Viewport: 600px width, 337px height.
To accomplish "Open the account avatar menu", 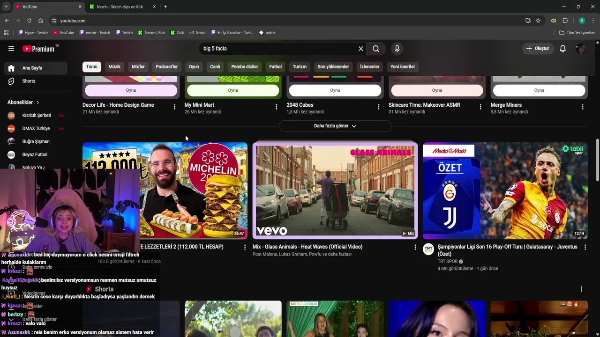I will click(581, 49).
